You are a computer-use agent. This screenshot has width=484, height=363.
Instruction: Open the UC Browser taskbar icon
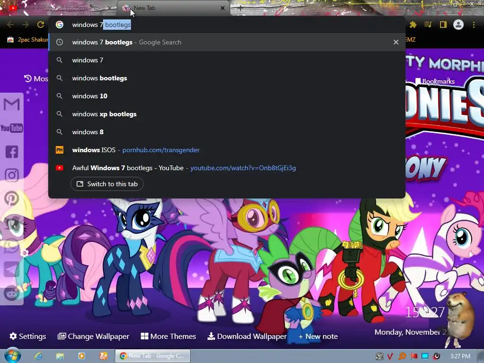pyautogui.click(x=104, y=356)
